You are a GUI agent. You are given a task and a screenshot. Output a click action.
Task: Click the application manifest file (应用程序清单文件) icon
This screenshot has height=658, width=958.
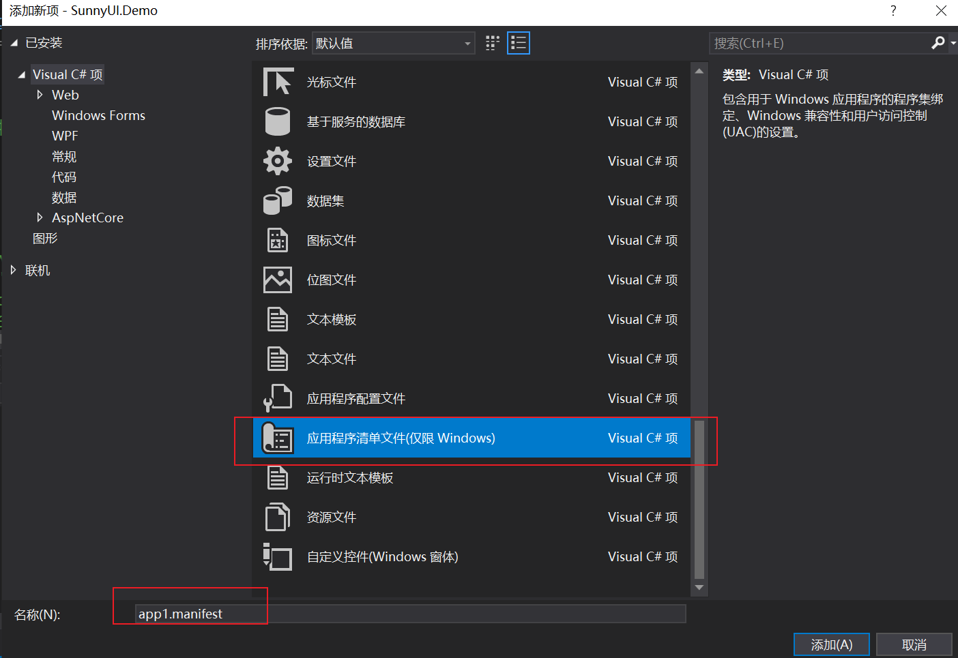(x=278, y=438)
